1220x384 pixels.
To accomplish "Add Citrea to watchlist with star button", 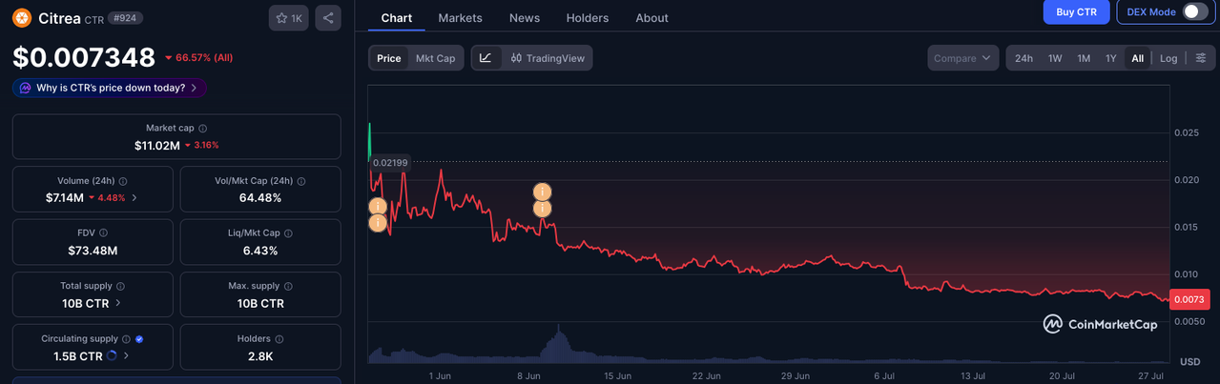I will click(288, 17).
